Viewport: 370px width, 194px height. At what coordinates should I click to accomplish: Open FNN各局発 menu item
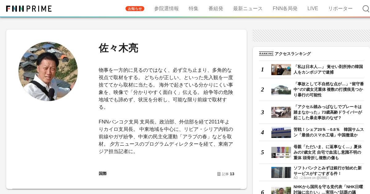pos(285,9)
